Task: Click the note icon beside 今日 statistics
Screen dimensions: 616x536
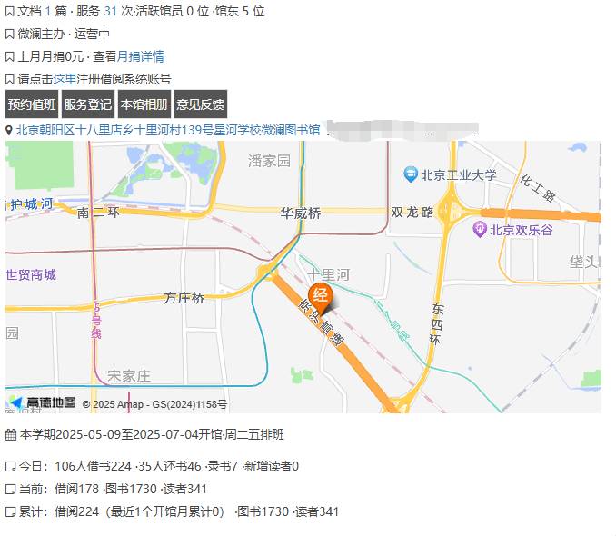Action: point(11,466)
